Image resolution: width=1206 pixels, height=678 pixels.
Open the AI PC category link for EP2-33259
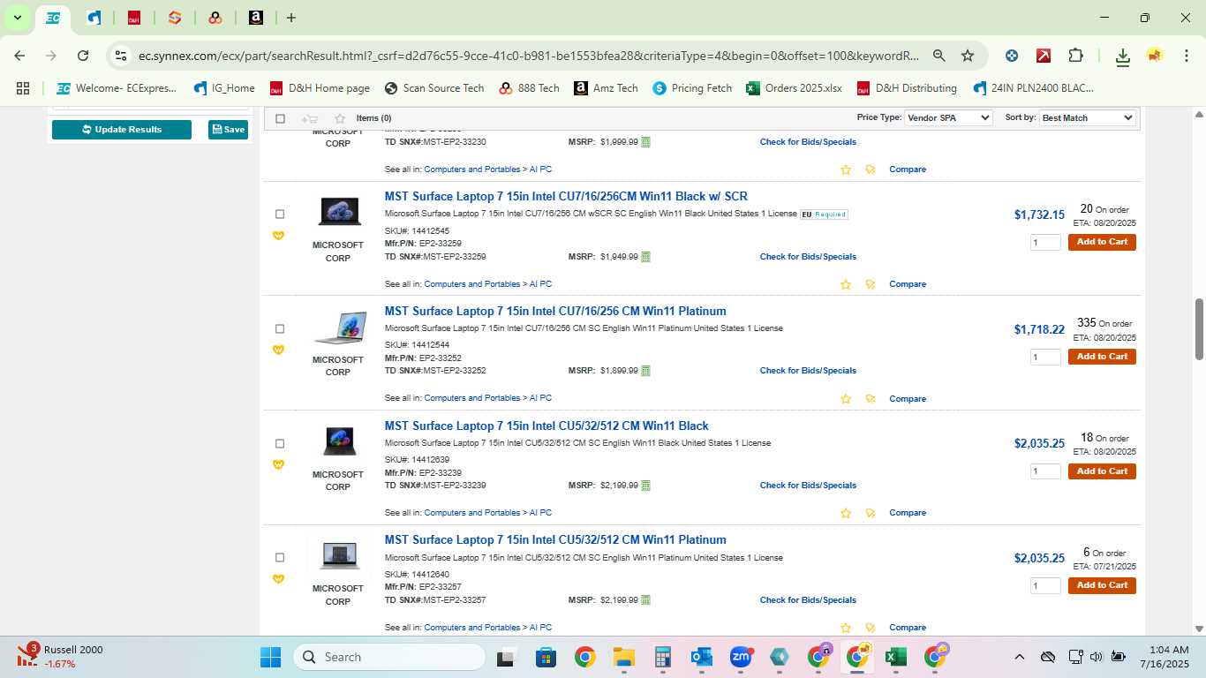pos(540,284)
